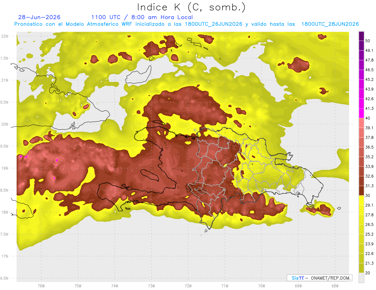Click the legend value "32.6"
This screenshot has width=376, height=290.
369,176
